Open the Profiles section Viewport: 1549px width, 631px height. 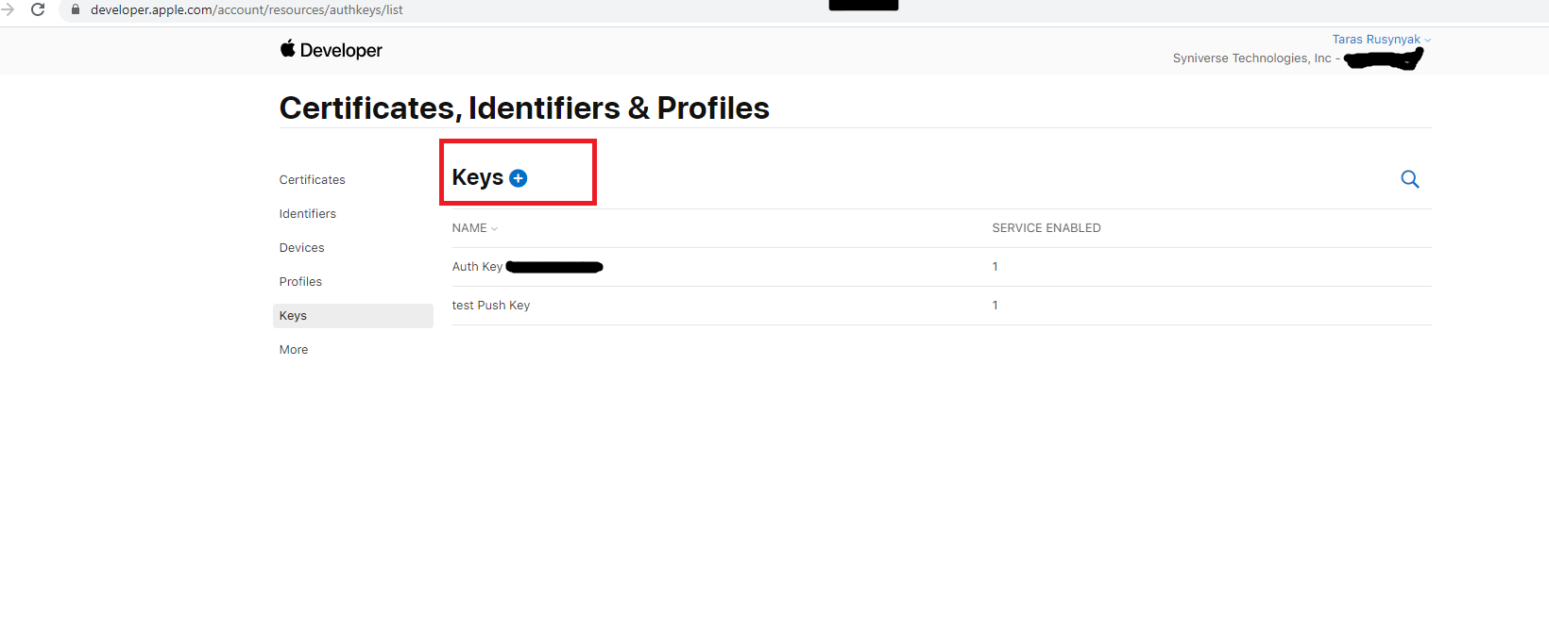(x=300, y=282)
